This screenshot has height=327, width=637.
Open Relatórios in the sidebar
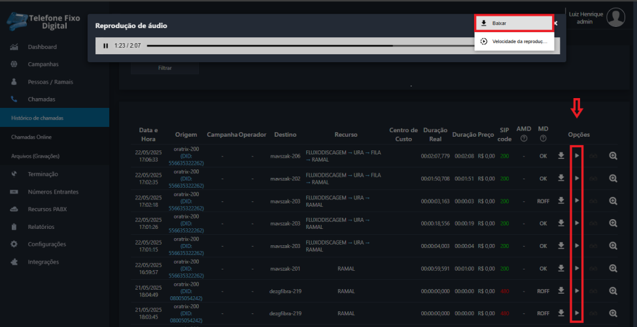[x=41, y=227]
